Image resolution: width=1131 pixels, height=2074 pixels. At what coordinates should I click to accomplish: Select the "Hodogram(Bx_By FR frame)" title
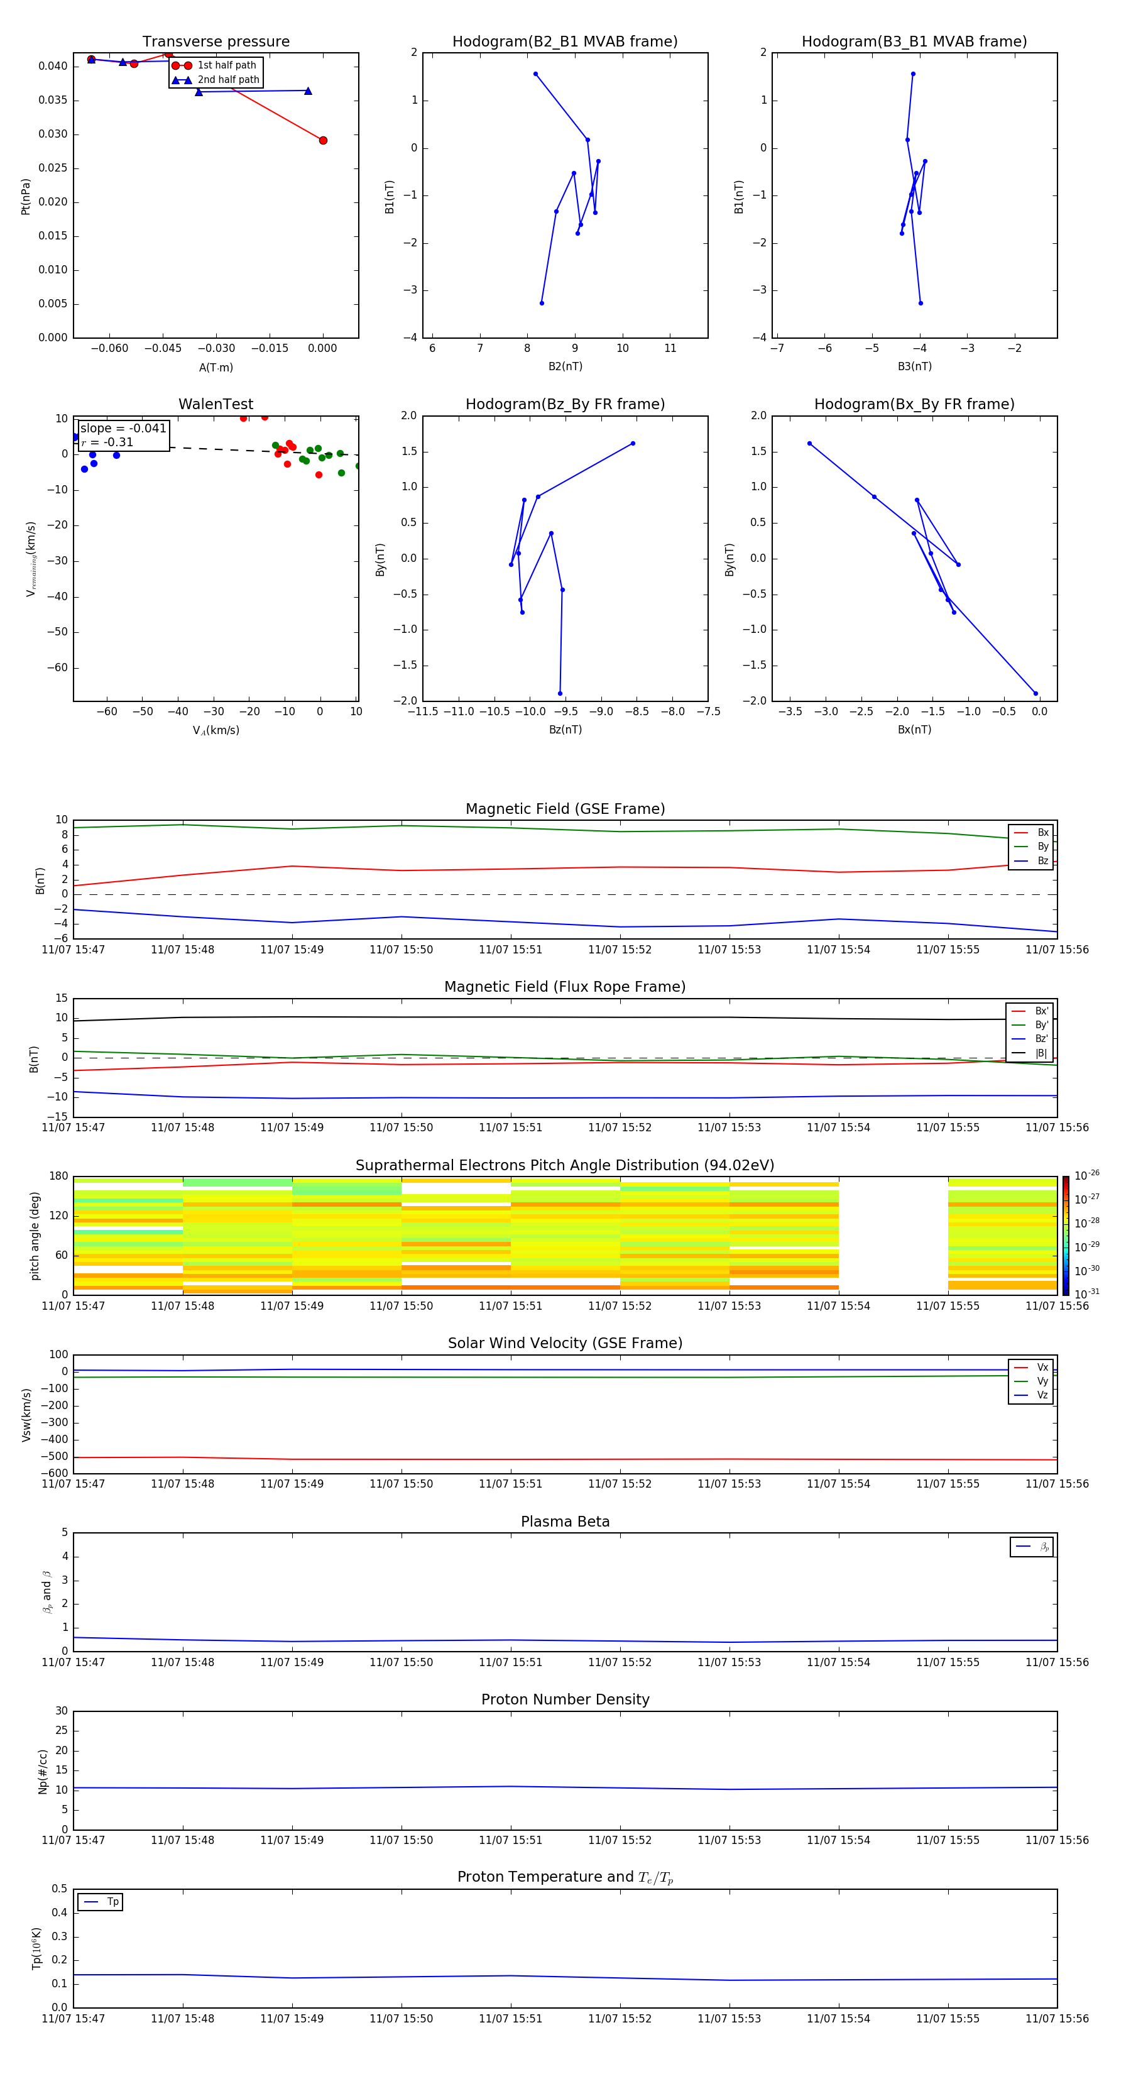914,404
